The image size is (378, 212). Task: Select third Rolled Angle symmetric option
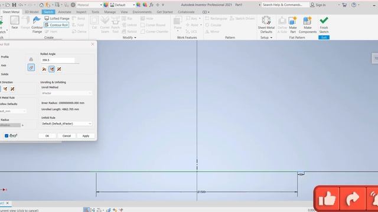pyautogui.click(x=59, y=69)
